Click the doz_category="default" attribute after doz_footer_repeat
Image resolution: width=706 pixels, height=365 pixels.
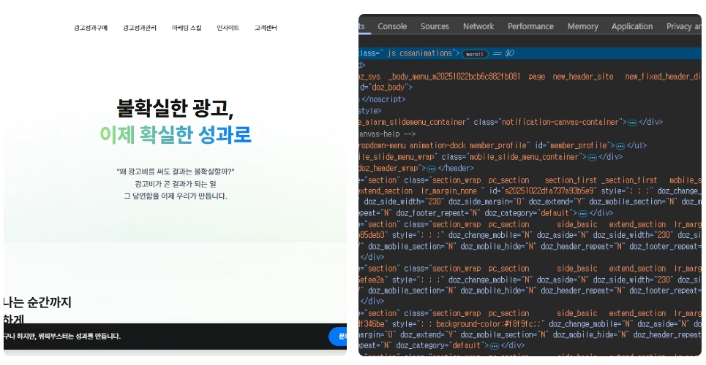point(530,213)
